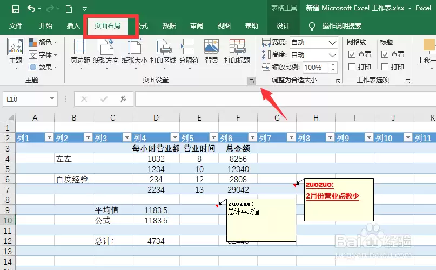The image size is (436, 270).
Task: Open the 纸张大小 paper size menu
Action: click(135, 54)
